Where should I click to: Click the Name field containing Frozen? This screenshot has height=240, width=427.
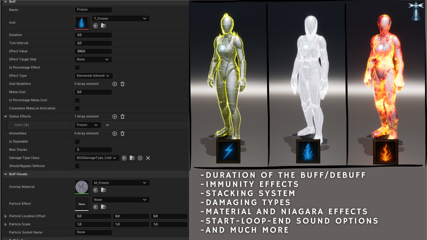(x=93, y=10)
